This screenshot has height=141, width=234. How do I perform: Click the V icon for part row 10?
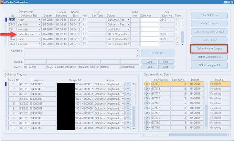pyautogui.click(x=128, y=128)
